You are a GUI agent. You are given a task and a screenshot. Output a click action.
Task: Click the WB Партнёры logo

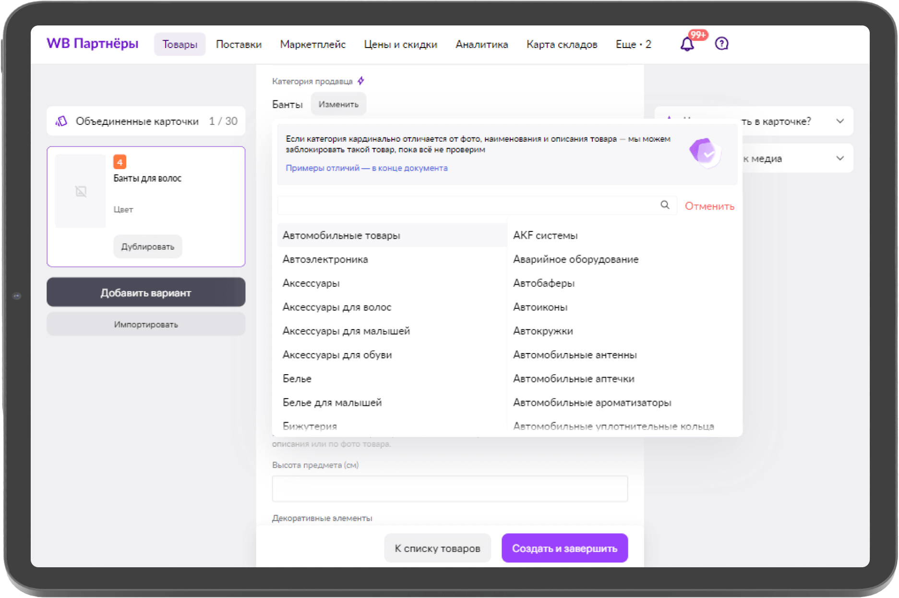point(93,44)
